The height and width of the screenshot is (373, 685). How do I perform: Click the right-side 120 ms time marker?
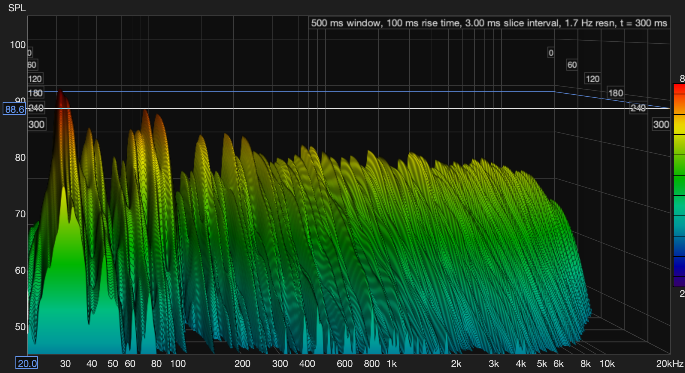click(x=593, y=79)
